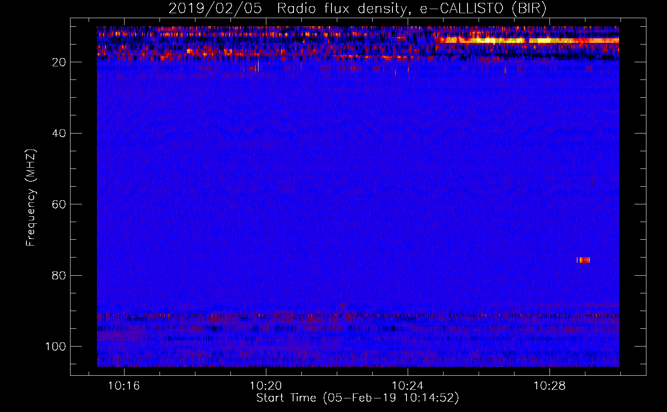Click the 10:20 time tick label
667x412 pixels.
coord(266,386)
